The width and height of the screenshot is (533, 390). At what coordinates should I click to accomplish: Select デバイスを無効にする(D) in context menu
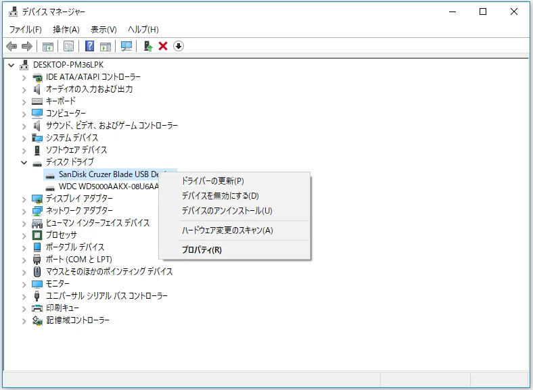click(x=220, y=196)
